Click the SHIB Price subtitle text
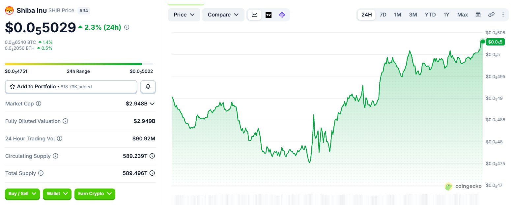Viewport: 513px width, 205px height. coord(61,11)
